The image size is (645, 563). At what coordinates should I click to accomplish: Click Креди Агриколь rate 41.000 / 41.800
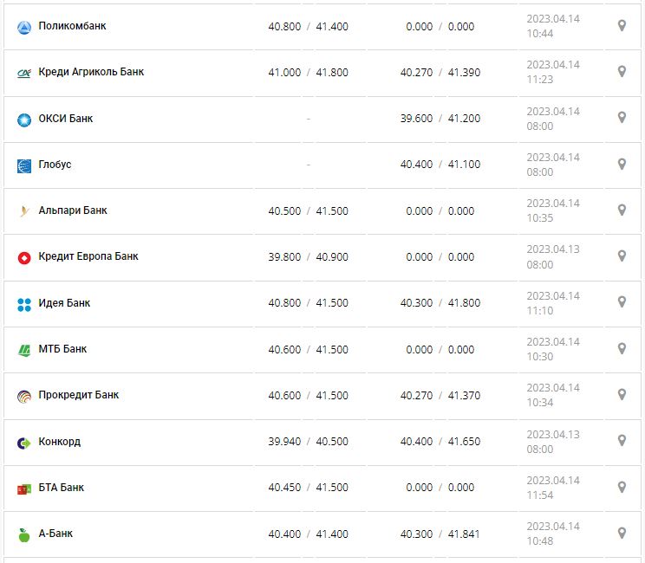308,73
